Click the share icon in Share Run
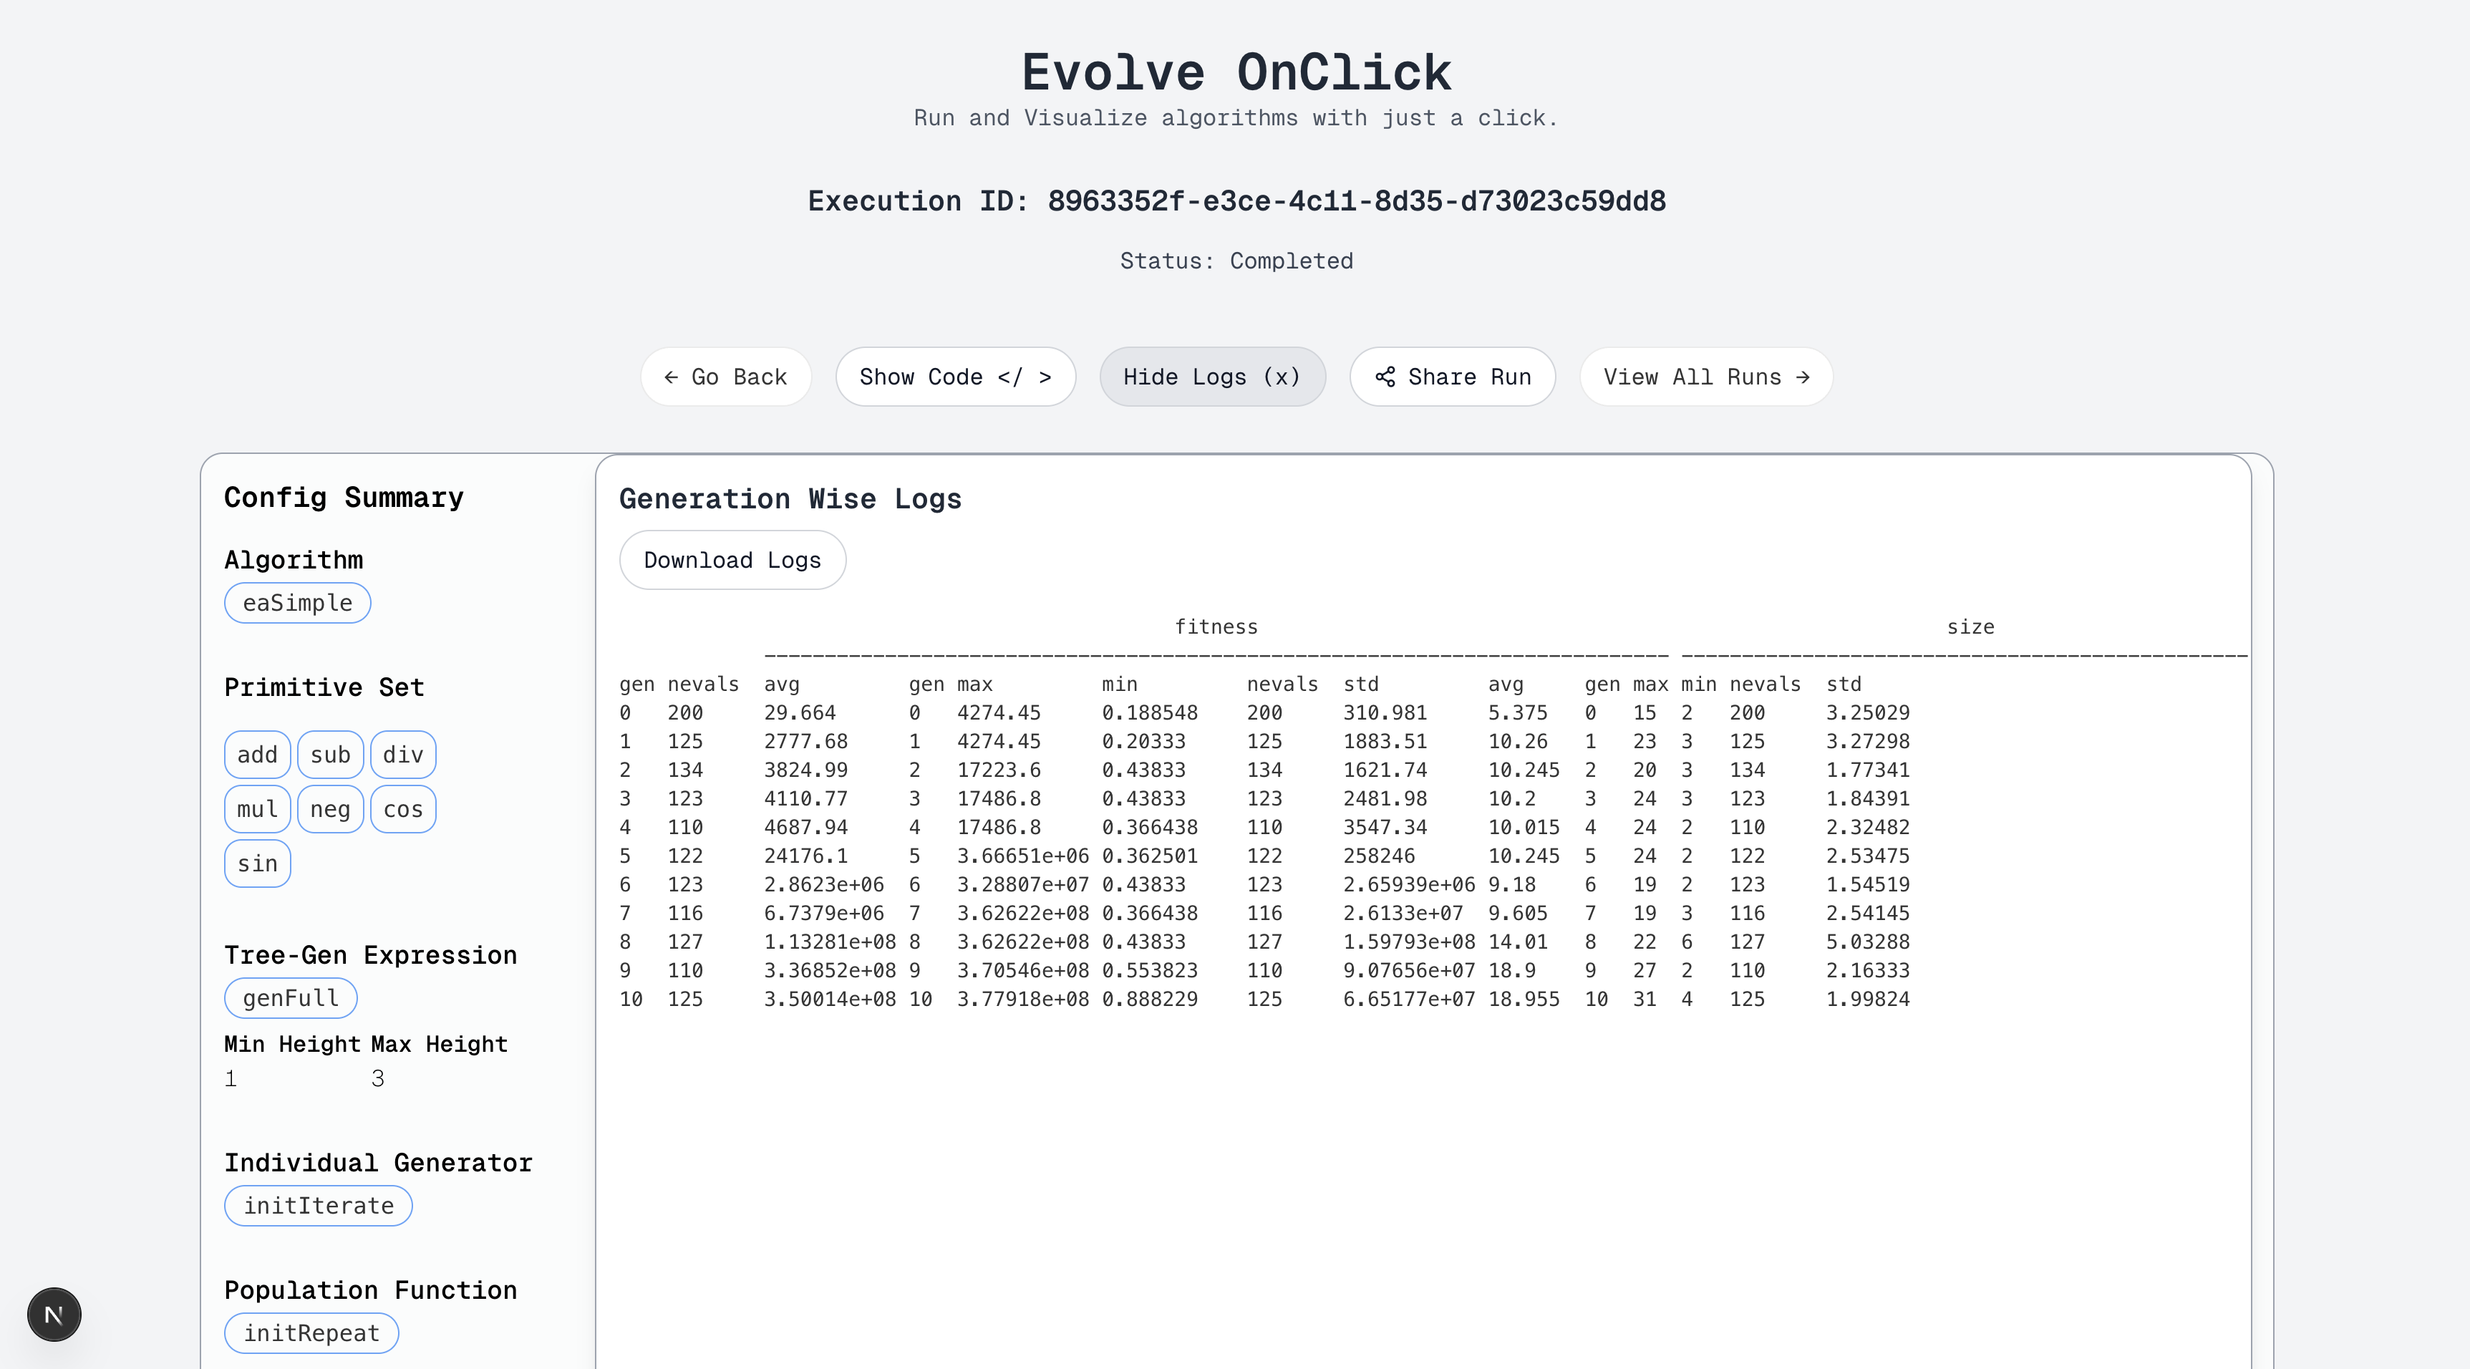2470x1369 pixels. [1385, 377]
